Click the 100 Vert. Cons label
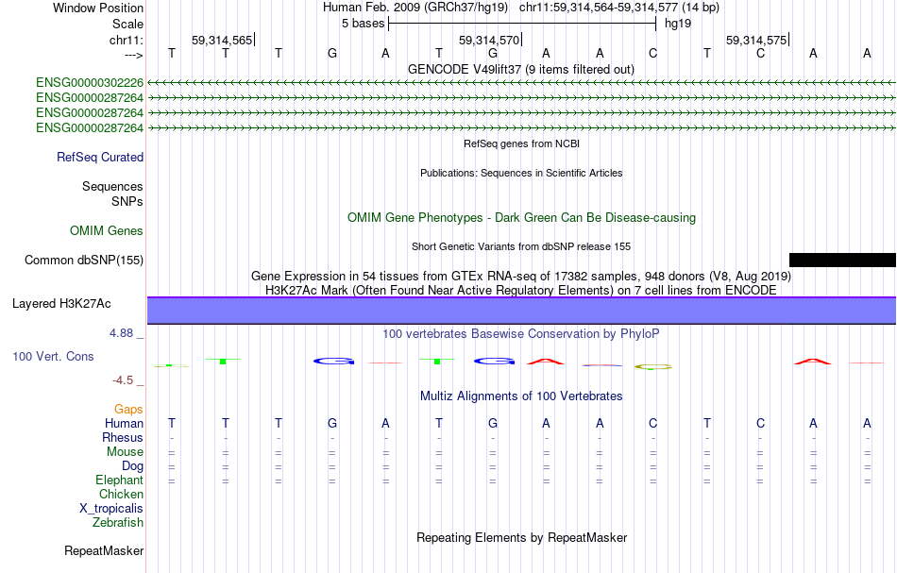This screenshot has width=897, height=573. pyautogui.click(x=53, y=356)
